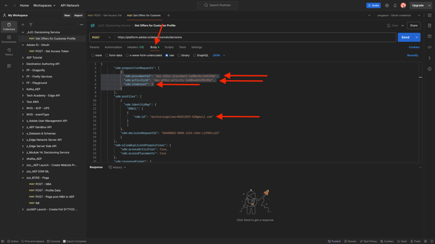
Task: Click the Beautify link
Action: click(x=412, y=56)
